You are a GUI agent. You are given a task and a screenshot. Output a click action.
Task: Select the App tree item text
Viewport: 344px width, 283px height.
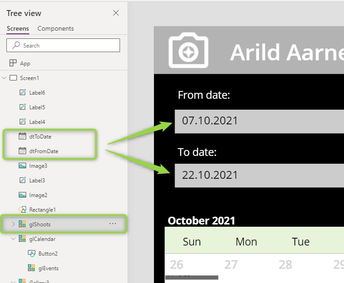coord(25,64)
